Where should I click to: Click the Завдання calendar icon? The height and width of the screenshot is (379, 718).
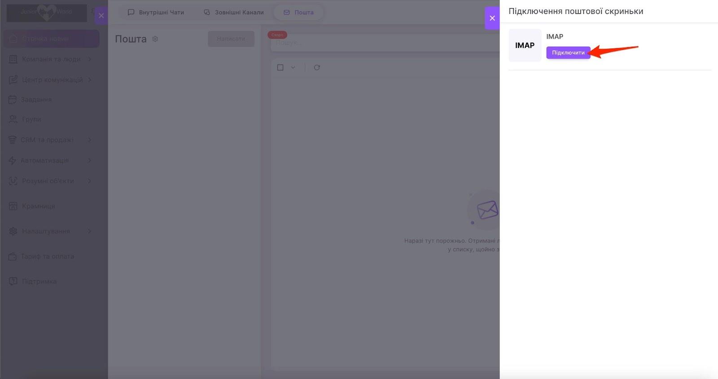[13, 99]
